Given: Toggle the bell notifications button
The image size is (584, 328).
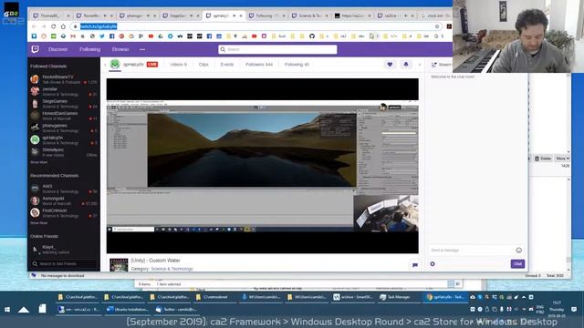Looking at the screenshot, I should (x=406, y=65).
